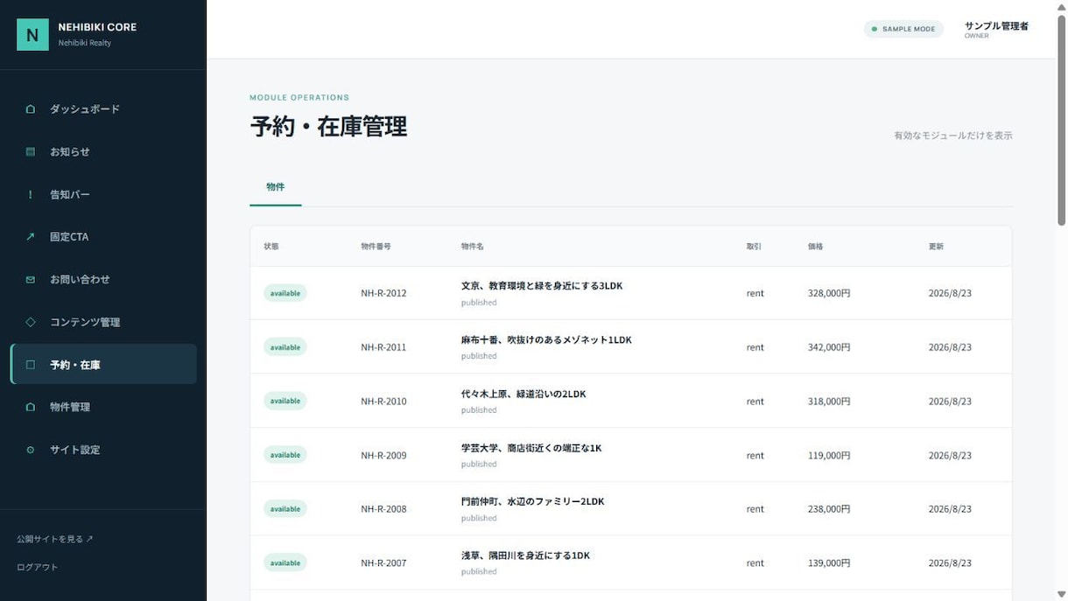
Task: Select property number NH-R-2011
Action: [383, 347]
